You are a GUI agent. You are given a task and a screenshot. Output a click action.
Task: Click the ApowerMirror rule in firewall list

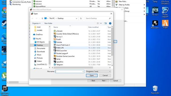click(40, 6)
